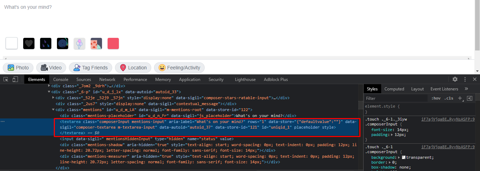Switch to the Console tab

click(x=61, y=80)
